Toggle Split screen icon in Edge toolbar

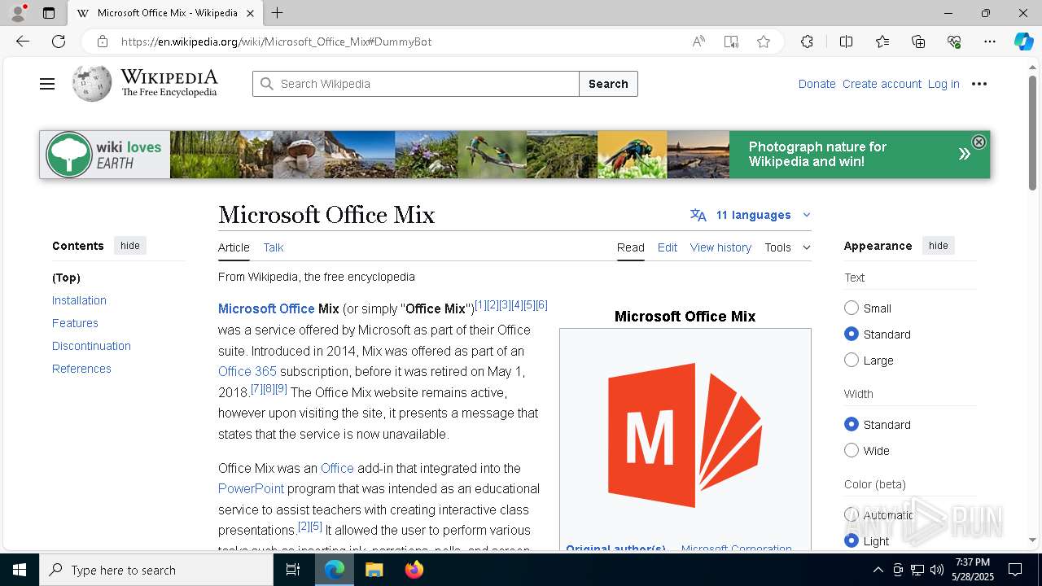point(846,42)
